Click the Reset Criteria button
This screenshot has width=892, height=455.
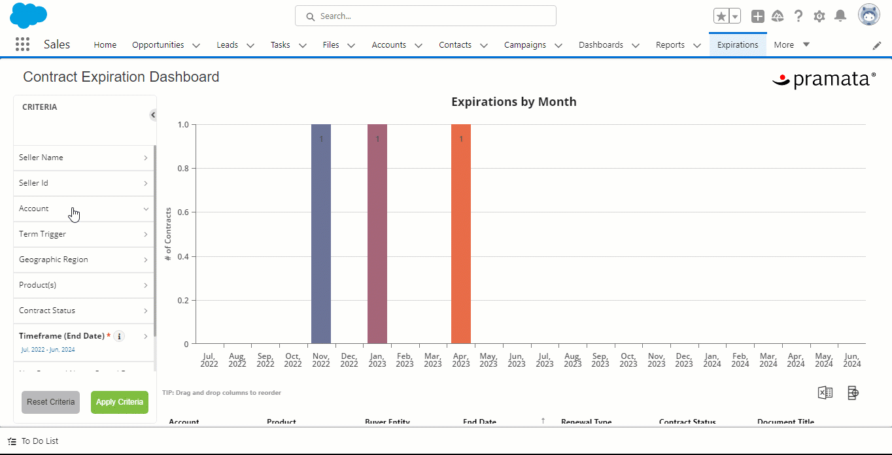coord(50,402)
